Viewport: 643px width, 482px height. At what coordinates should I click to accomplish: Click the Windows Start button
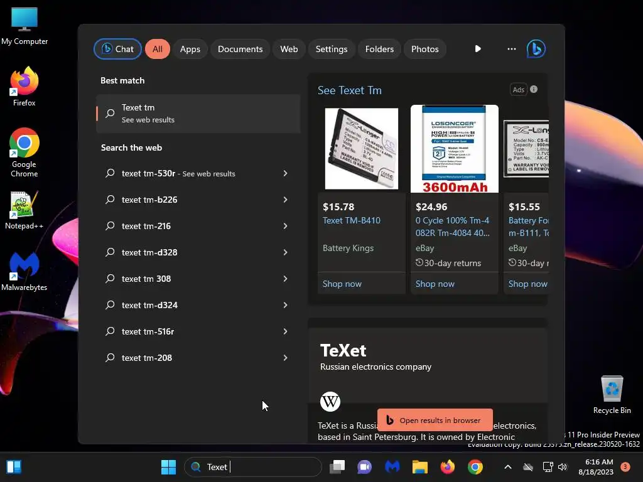tap(168, 467)
